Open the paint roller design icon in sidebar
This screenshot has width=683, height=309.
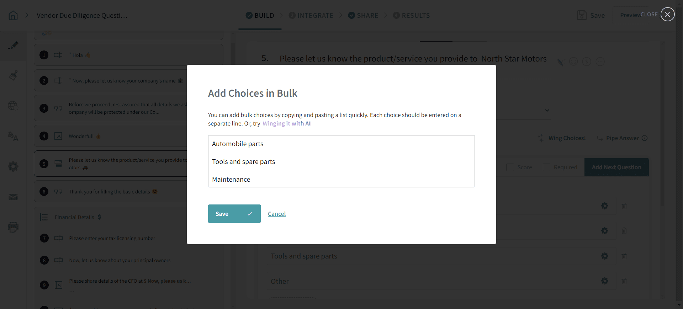13,75
